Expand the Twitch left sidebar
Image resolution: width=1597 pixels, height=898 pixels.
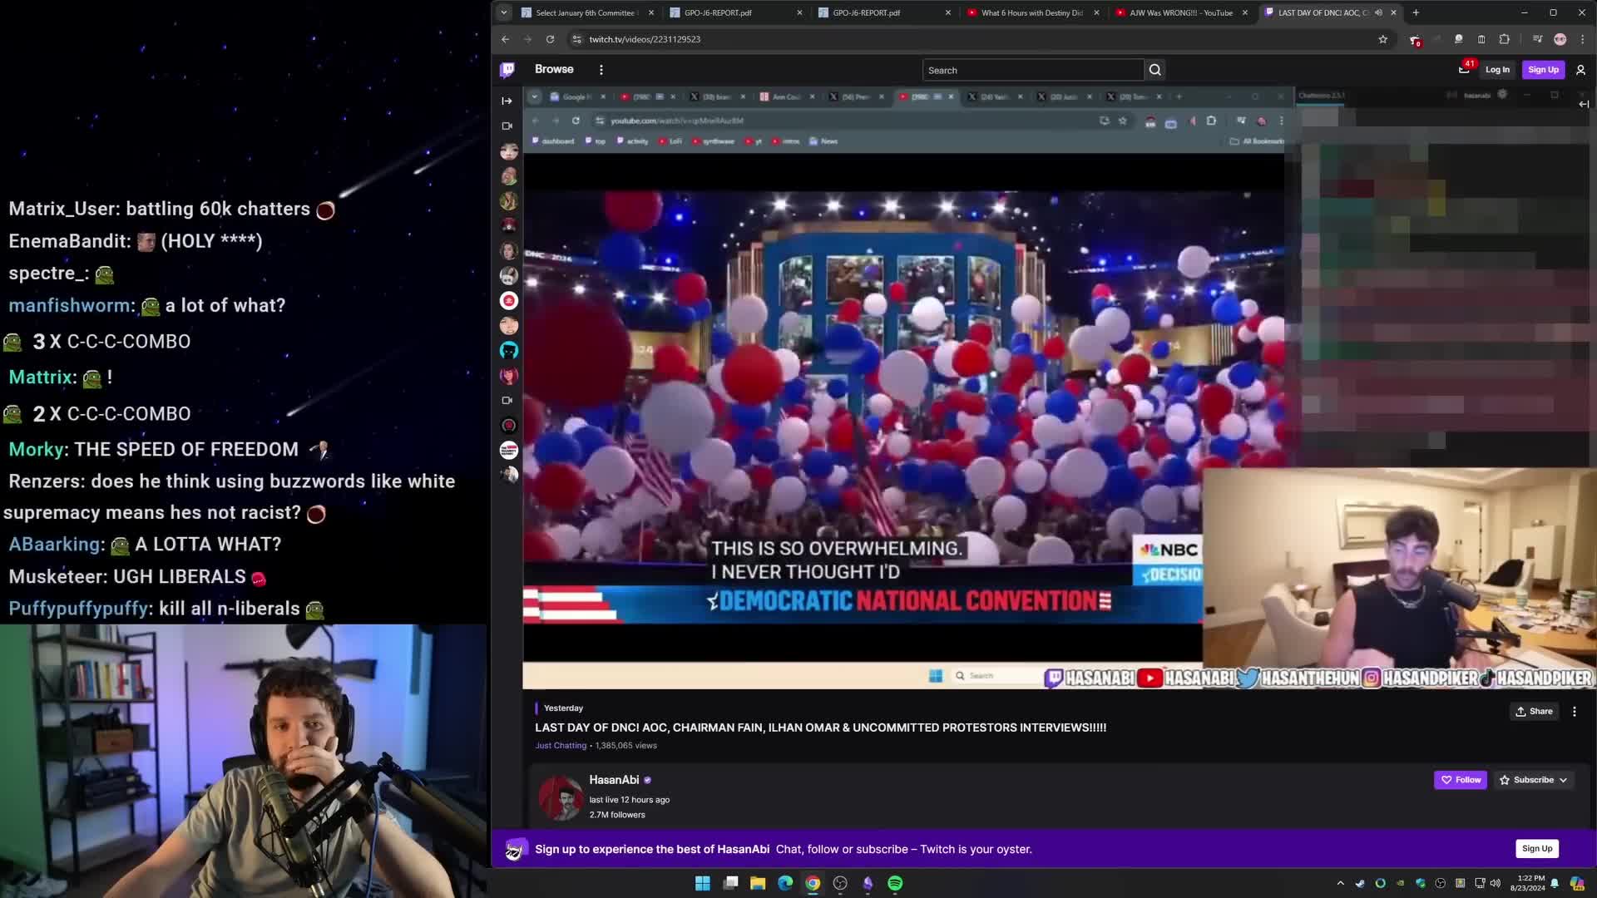[507, 101]
